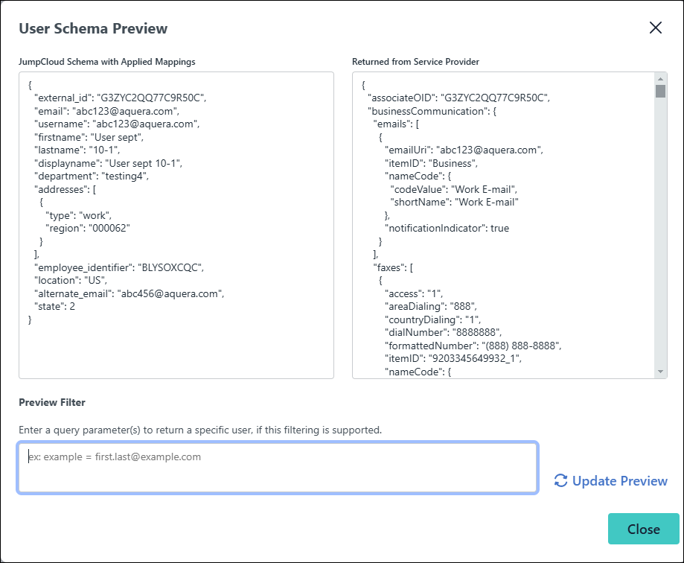This screenshot has width=684, height=563.
Task: Click the Update Preview text link
Action: [x=619, y=481]
